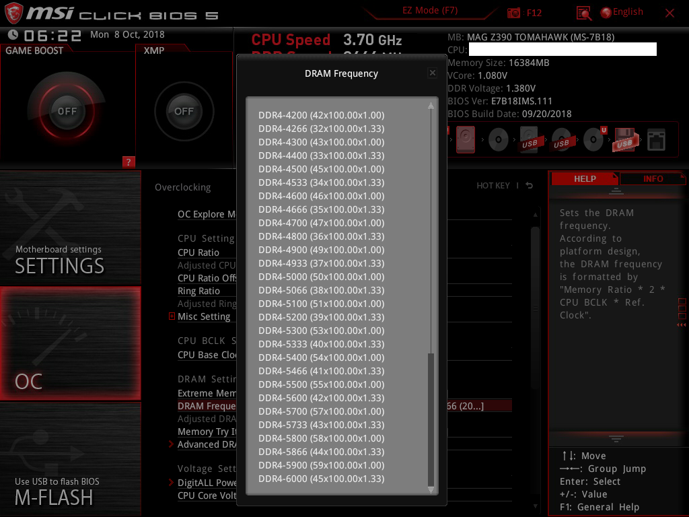
Task: Click the screenshot camera icon
Action: (513, 13)
